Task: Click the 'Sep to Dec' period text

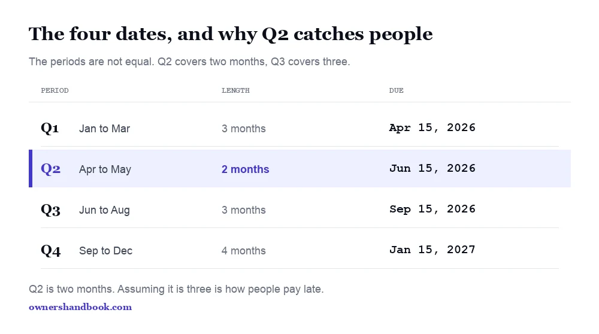Action: tap(106, 251)
